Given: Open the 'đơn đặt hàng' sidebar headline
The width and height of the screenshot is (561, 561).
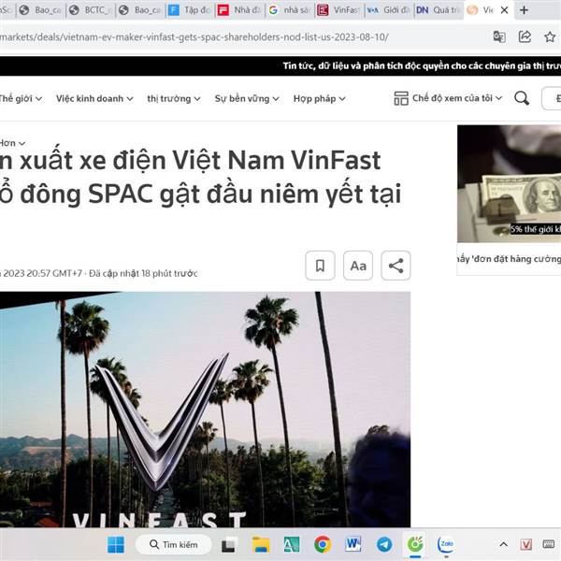Looking at the screenshot, I should point(509,259).
